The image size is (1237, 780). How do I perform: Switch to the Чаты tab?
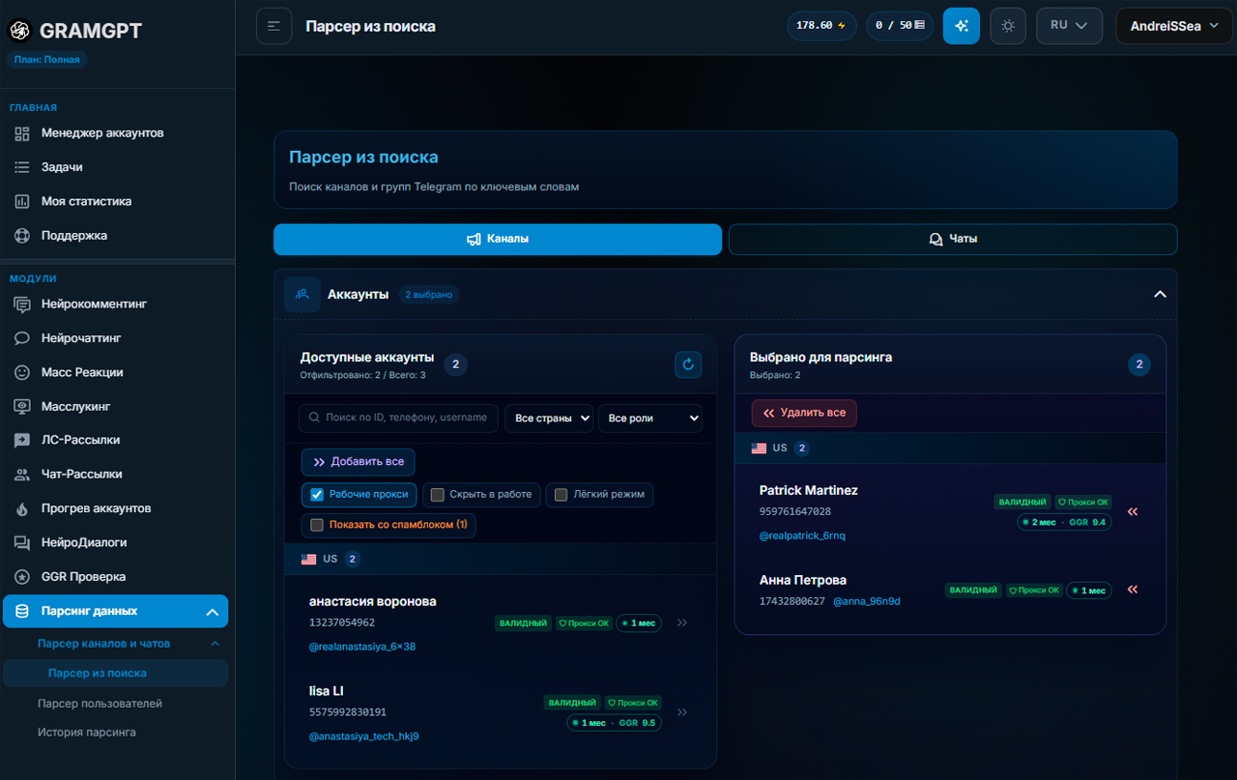(x=953, y=239)
